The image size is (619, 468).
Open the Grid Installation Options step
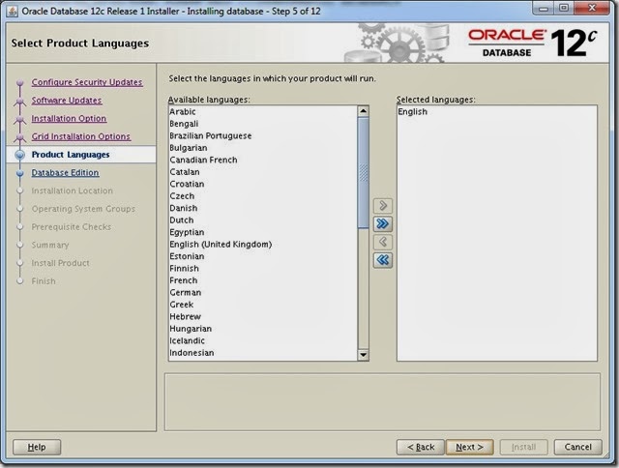[x=80, y=136]
